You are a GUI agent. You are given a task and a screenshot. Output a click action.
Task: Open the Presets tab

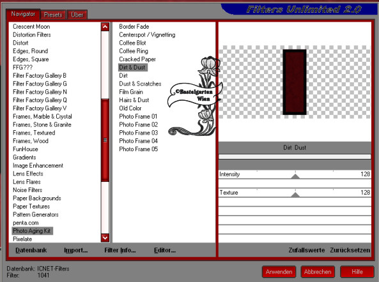click(53, 15)
